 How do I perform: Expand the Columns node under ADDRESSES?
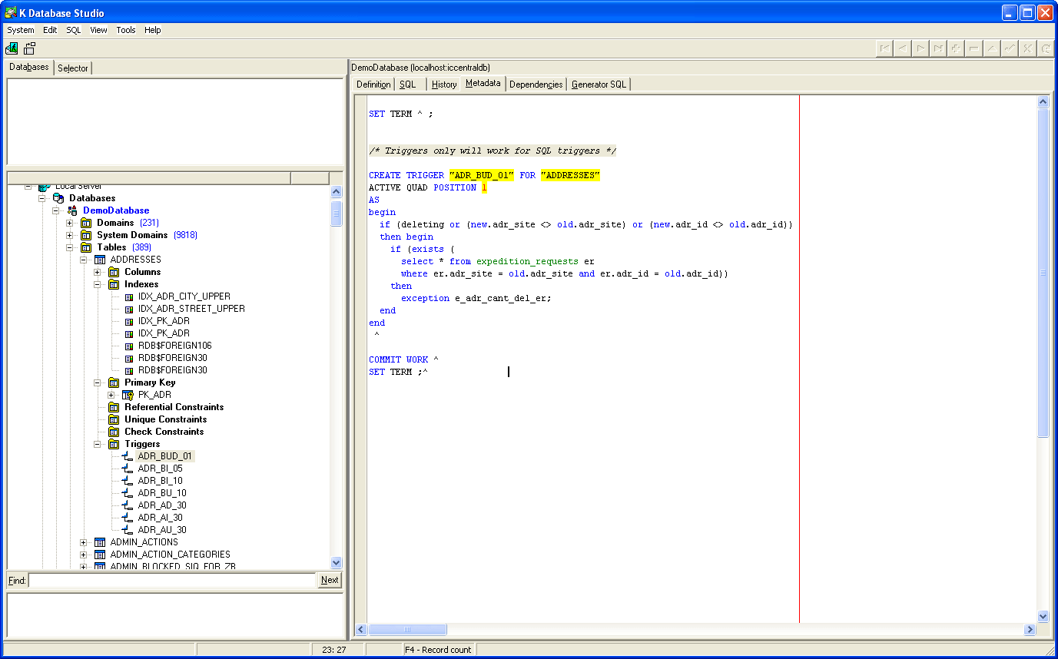click(x=98, y=272)
